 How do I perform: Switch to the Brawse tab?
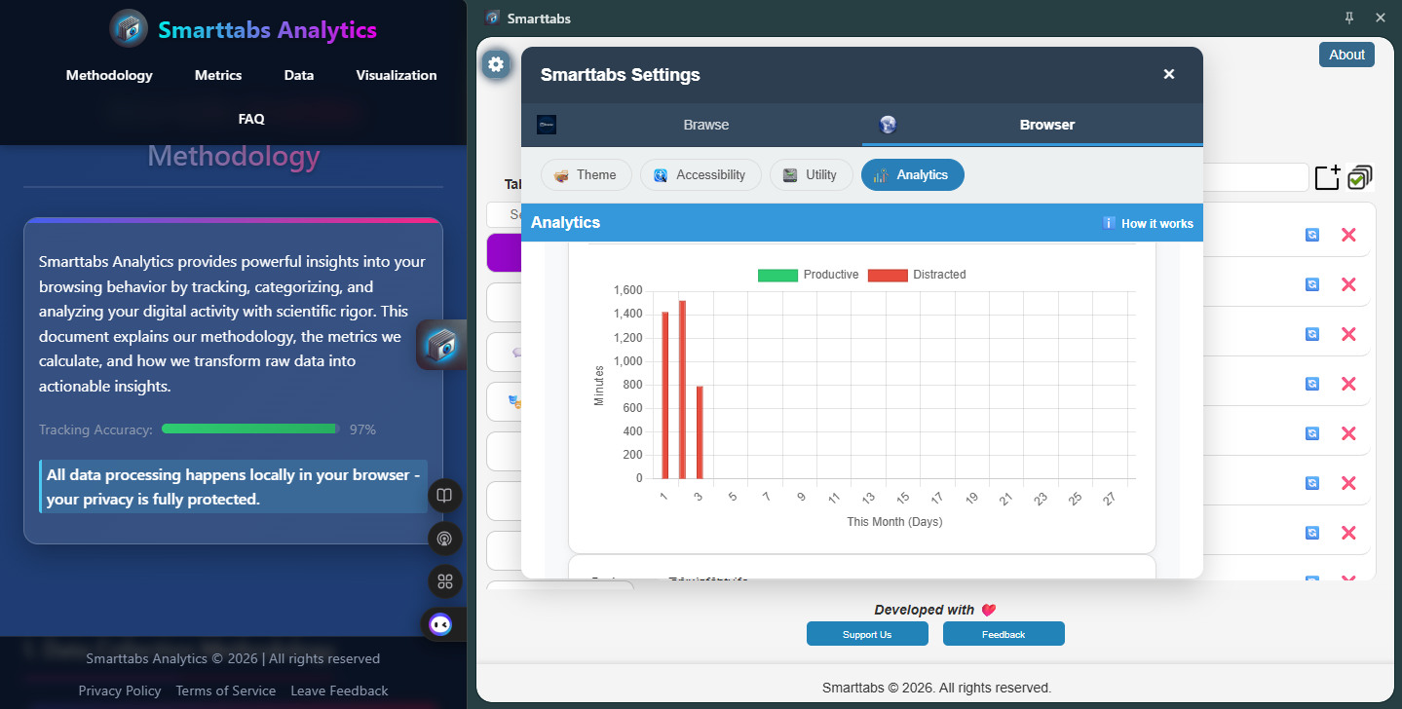click(x=705, y=125)
